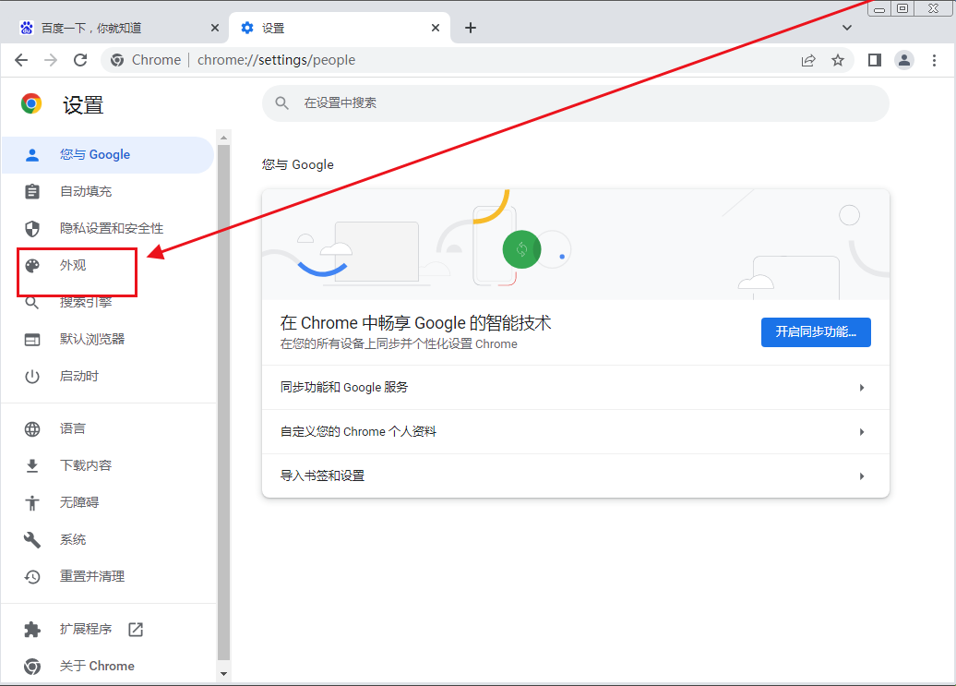Click the Chrome logo beside 设置
The width and height of the screenshot is (956, 686).
coord(31,103)
